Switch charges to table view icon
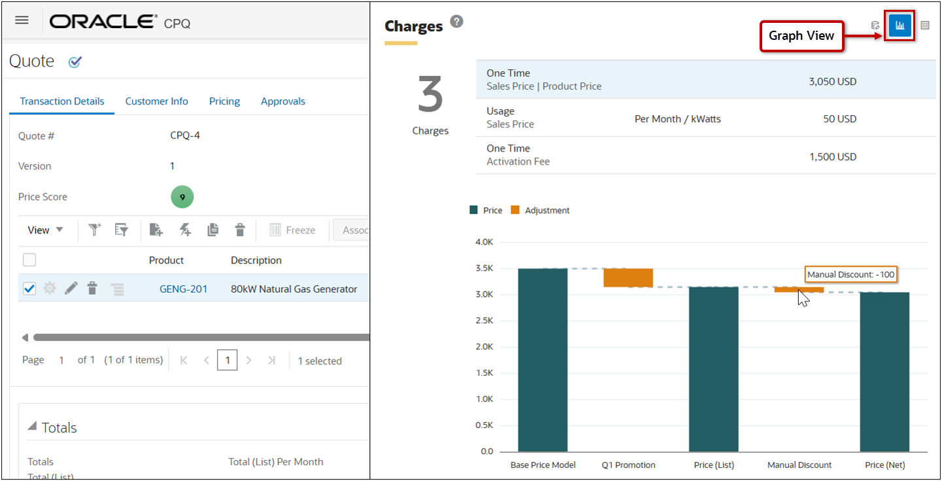This screenshot has width=942, height=481. click(924, 25)
